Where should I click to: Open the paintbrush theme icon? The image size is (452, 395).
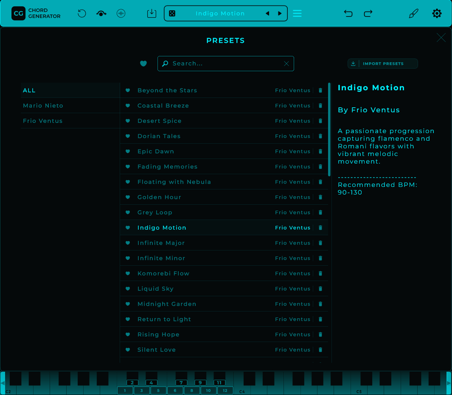(414, 14)
